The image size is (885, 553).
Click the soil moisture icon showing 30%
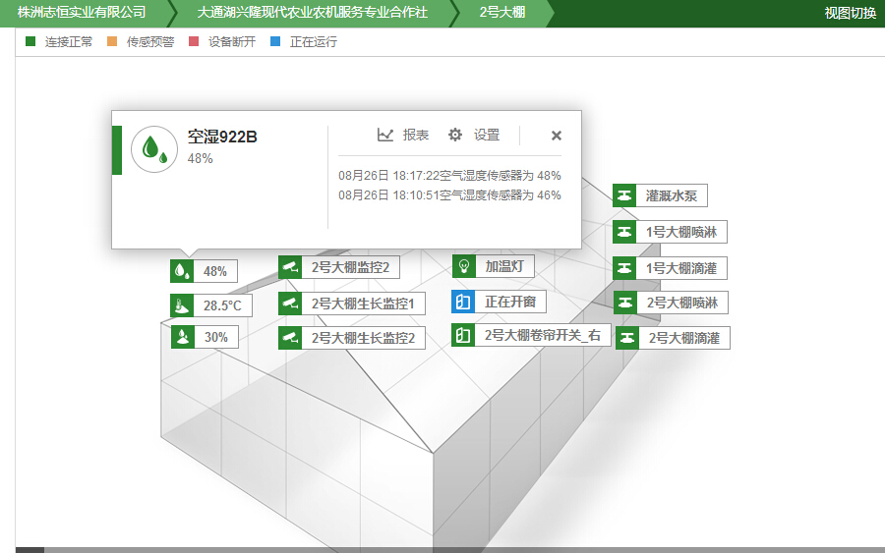pos(183,337)
